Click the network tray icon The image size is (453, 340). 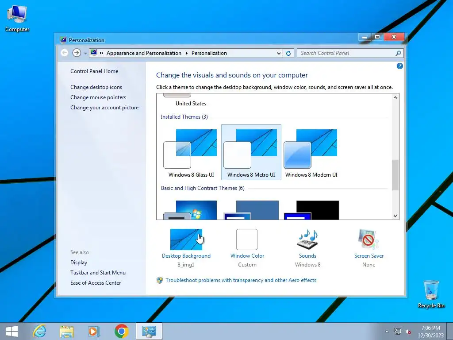tap(398, 332)
